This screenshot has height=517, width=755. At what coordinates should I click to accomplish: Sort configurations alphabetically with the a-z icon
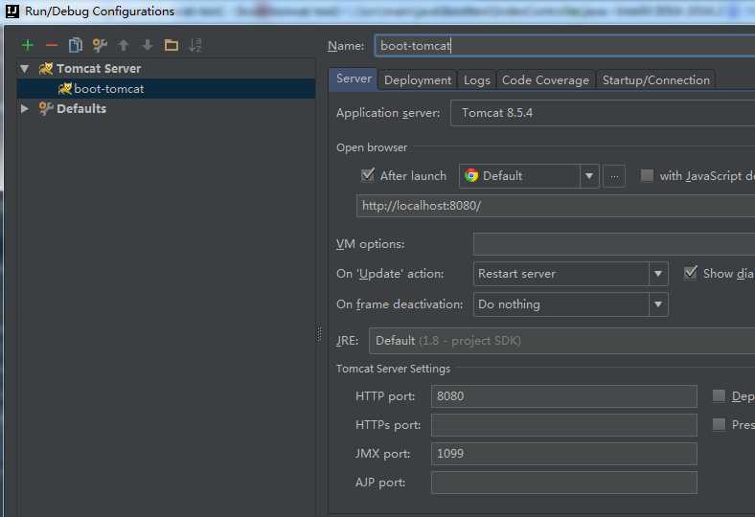[x=195, y=45]
